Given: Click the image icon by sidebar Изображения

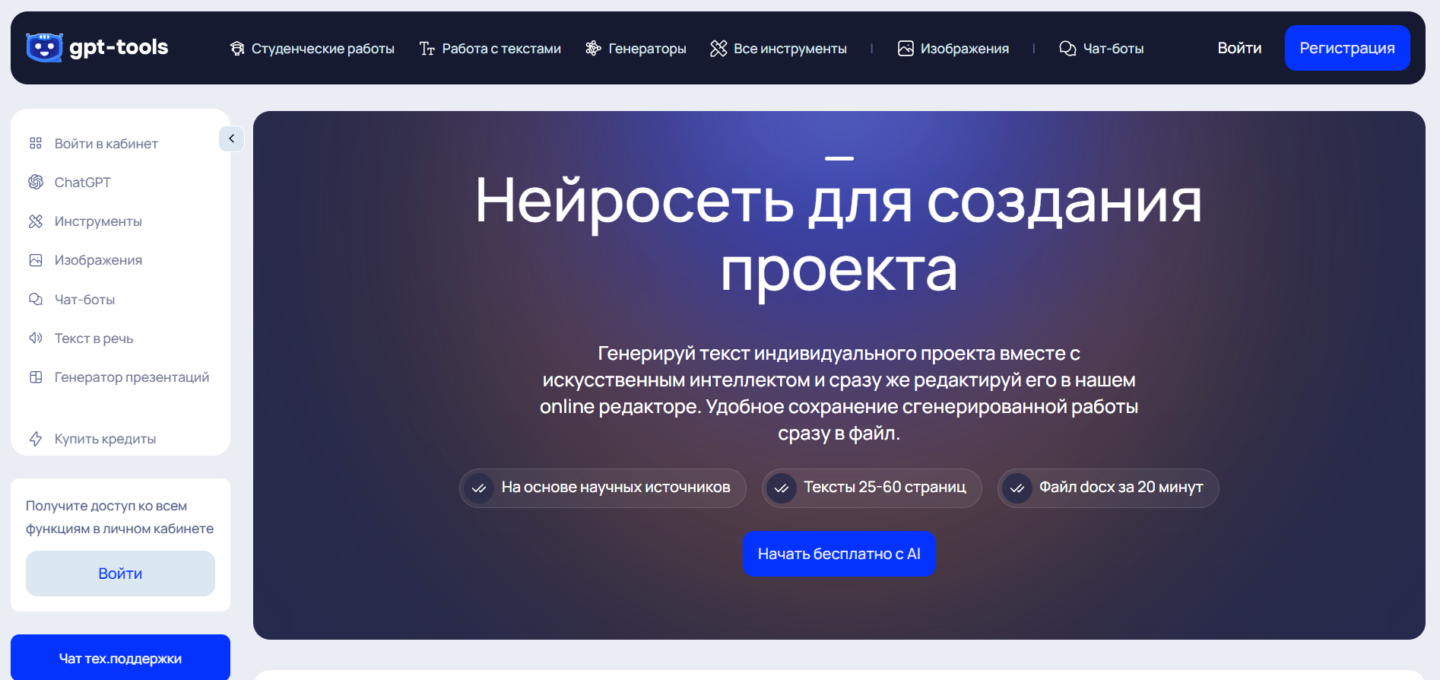Looking at the screenshot, I should point(36,260).
